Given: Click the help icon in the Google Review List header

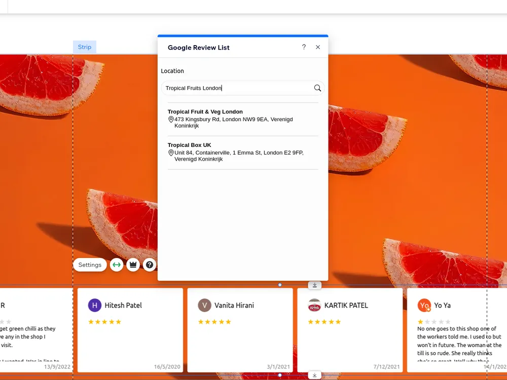Looking at the screenshot, I should [304, 47].
